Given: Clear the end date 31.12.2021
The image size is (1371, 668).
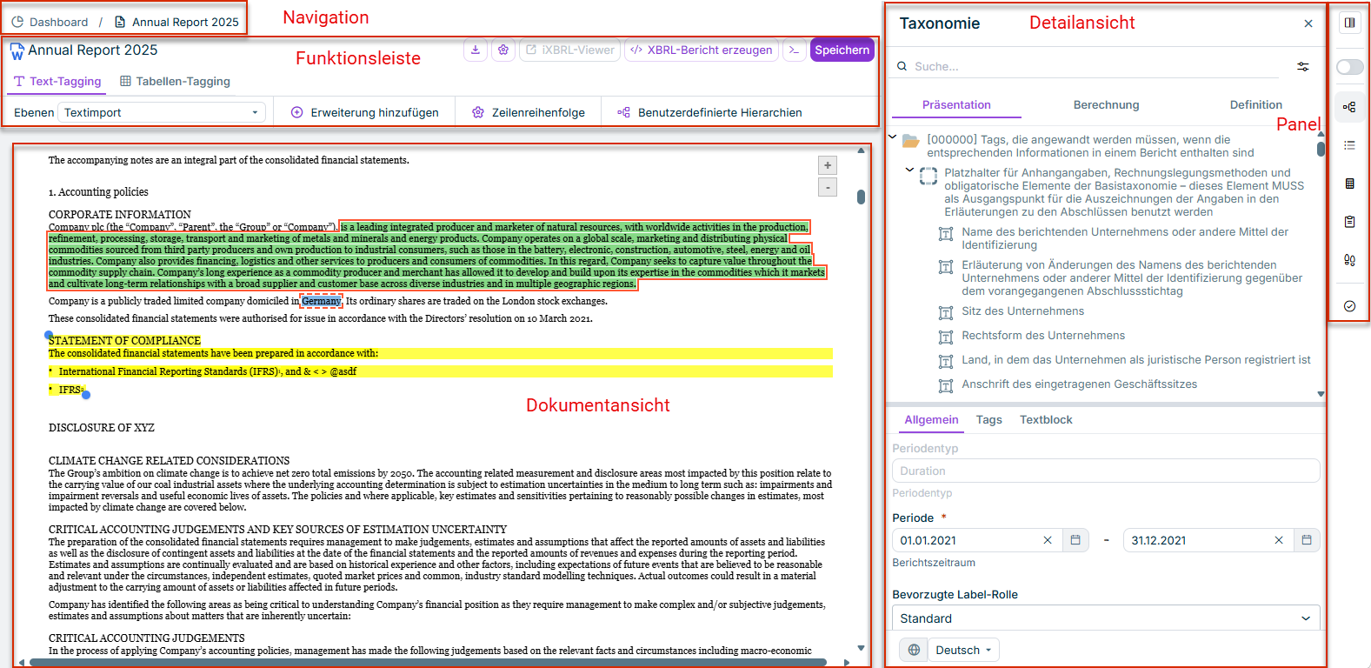Looking at the screenshot, I should point(1279,540).
